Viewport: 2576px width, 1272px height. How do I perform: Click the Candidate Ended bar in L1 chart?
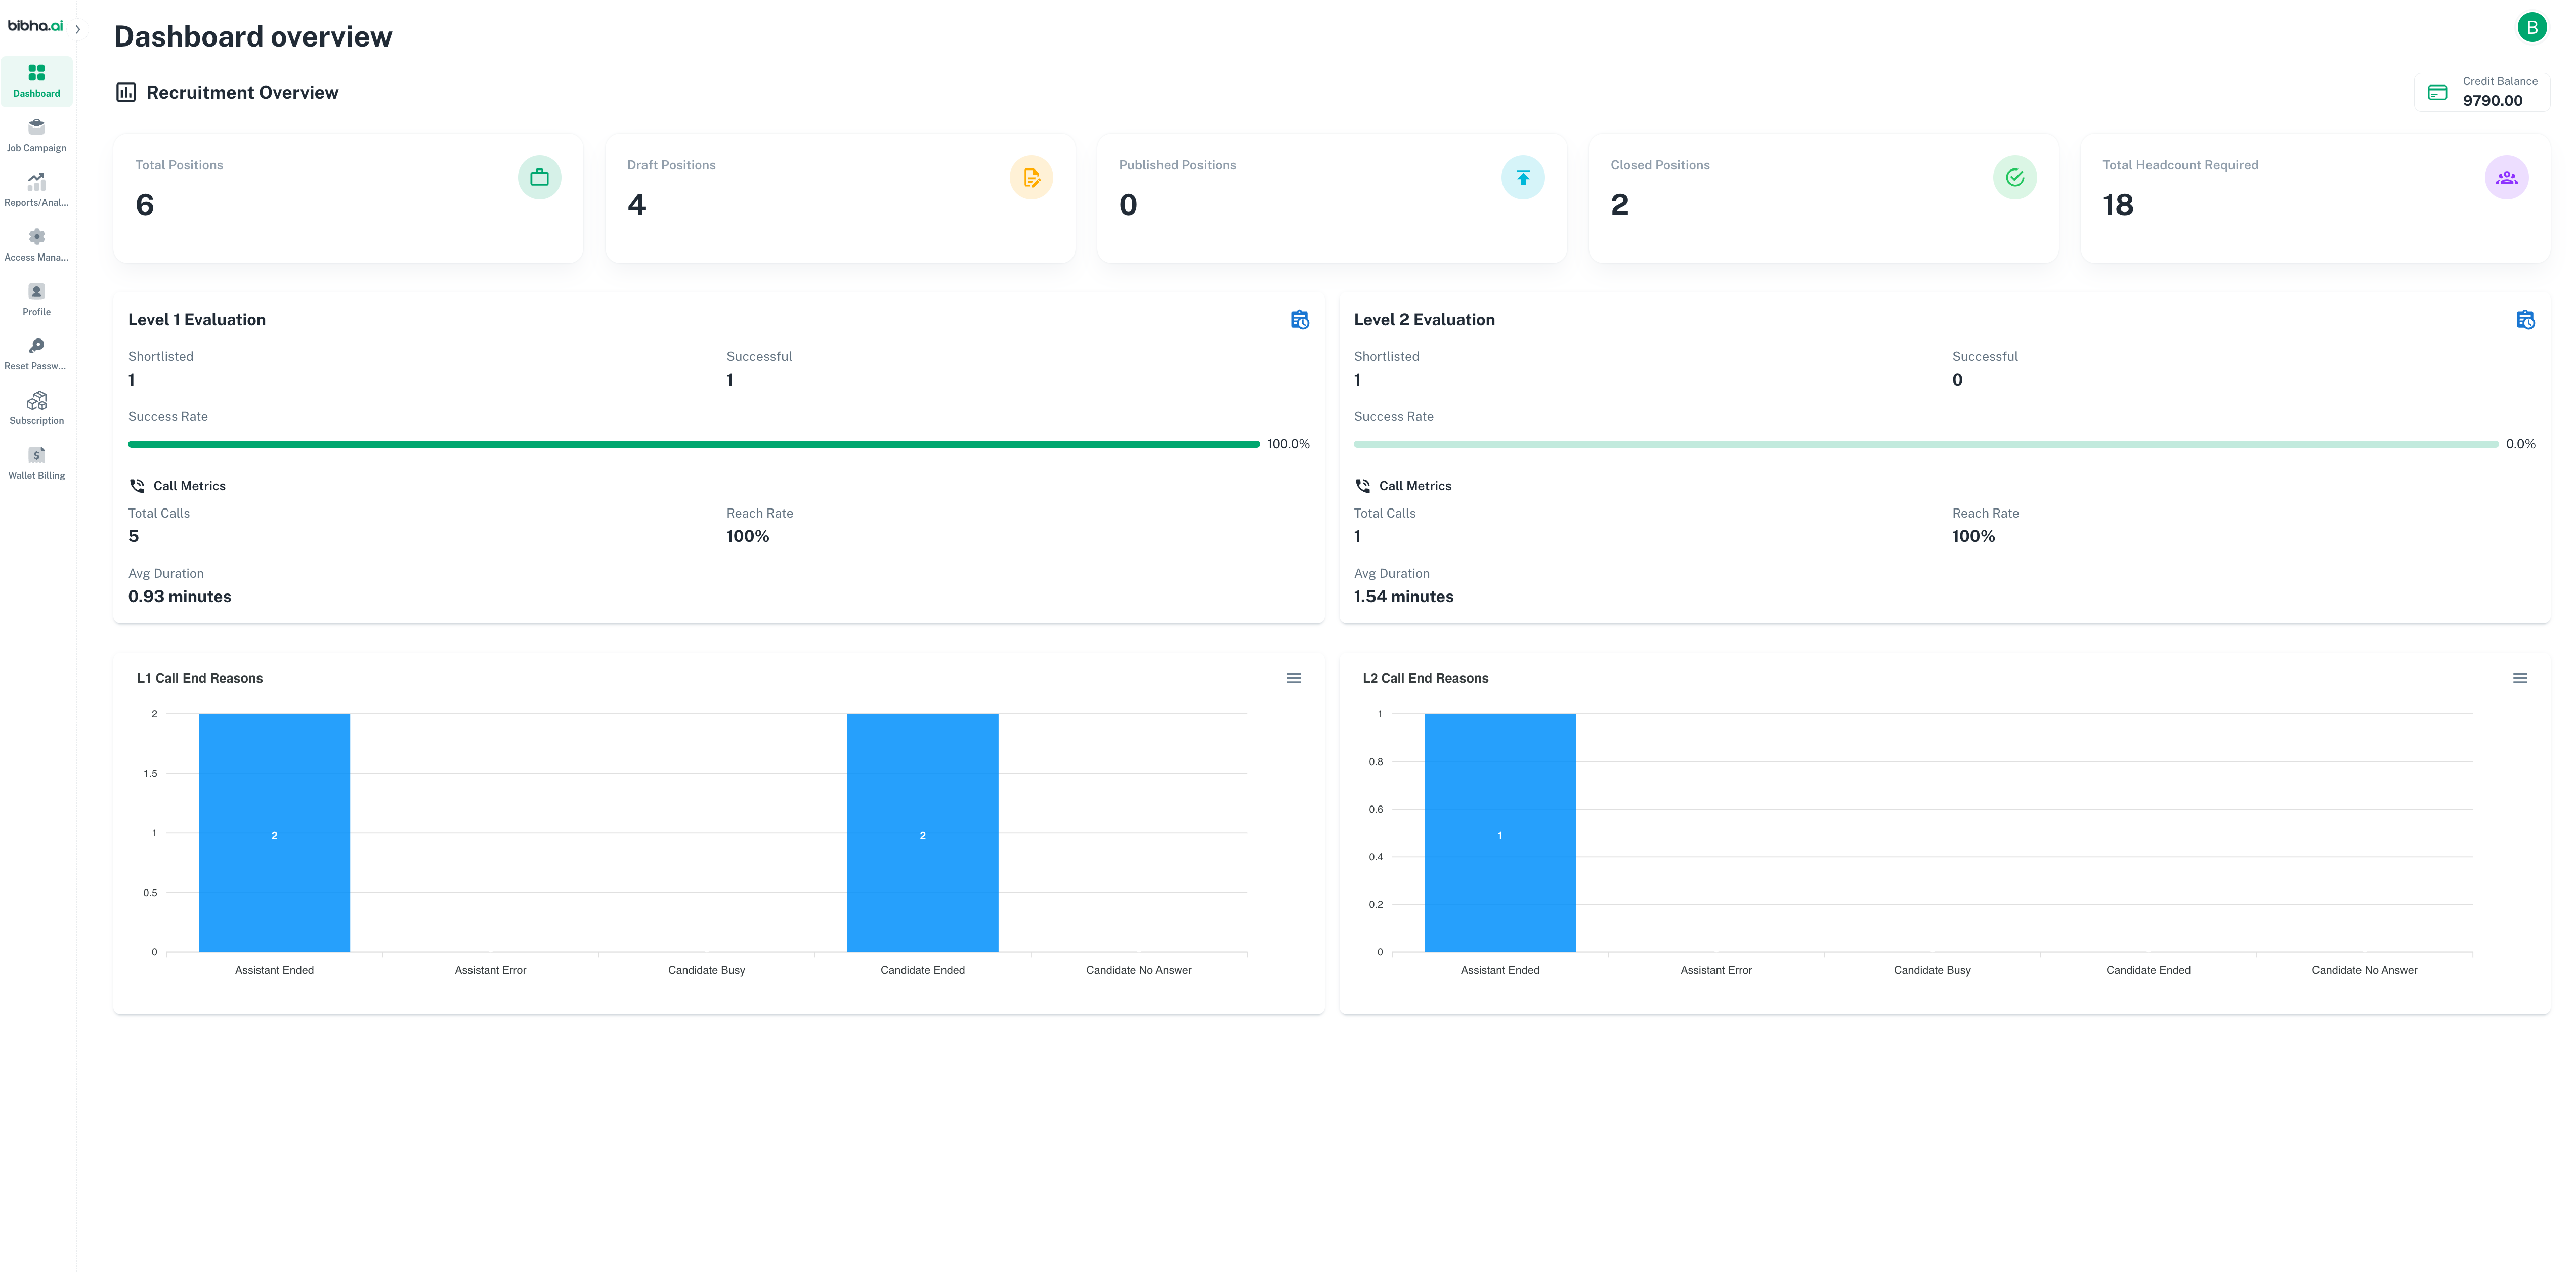click(922, 833)
